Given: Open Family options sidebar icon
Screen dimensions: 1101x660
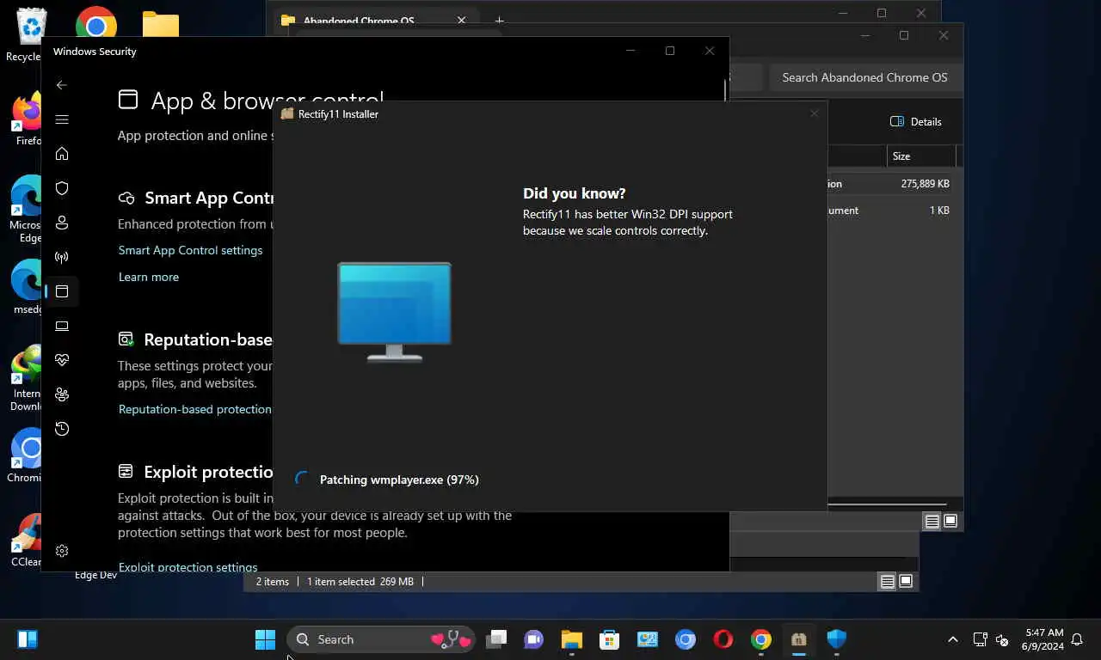Looking at the screenshot, I should (x=61, y=394).
